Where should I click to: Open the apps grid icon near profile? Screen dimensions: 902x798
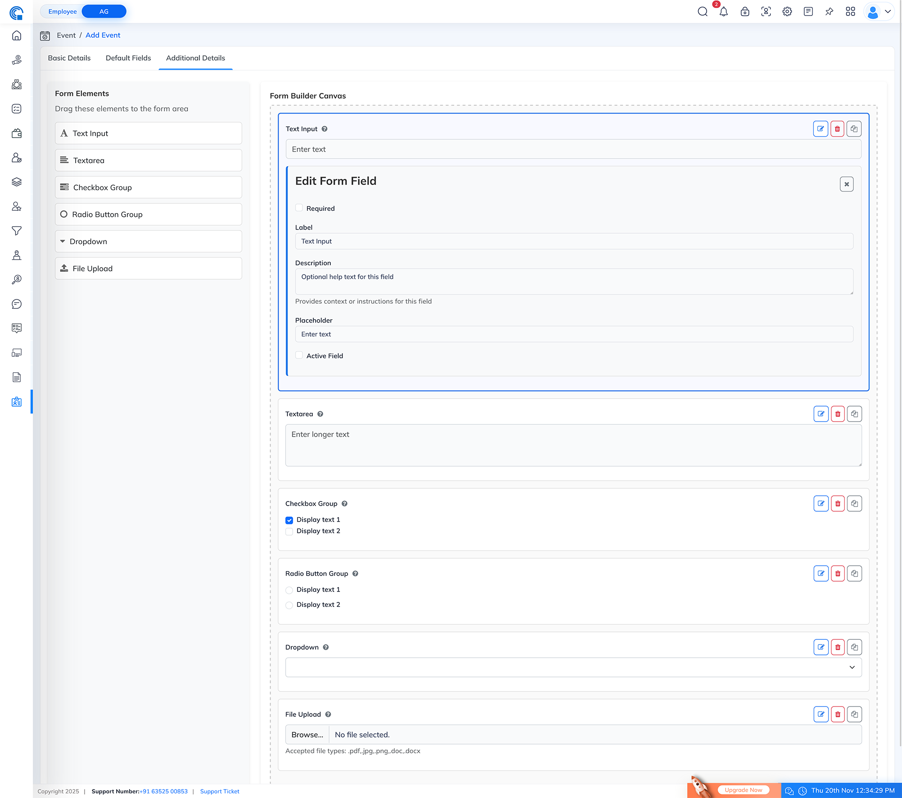point(851,11)
